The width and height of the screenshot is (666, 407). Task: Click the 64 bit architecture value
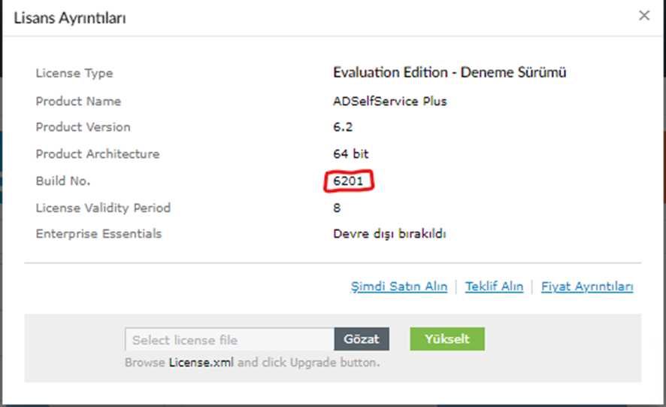(x=351, y=154)
